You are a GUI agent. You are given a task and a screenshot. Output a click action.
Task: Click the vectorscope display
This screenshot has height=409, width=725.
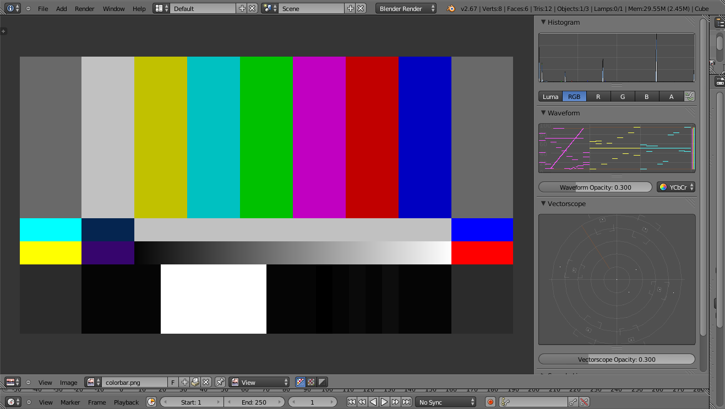(617, 279)
